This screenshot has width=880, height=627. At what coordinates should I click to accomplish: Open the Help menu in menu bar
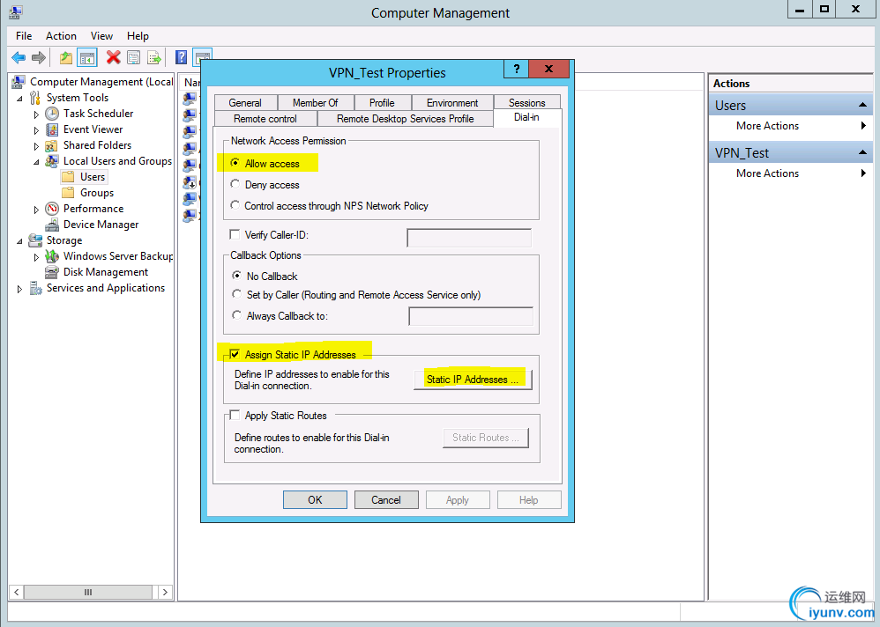[x=138, y=36]
